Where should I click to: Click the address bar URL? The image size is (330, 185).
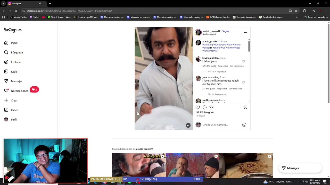pyautogui.click(x=69, y=11)
